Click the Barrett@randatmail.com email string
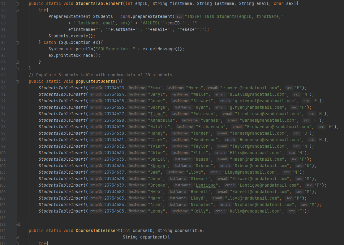 pyautogui.click(x=260, y=192)
